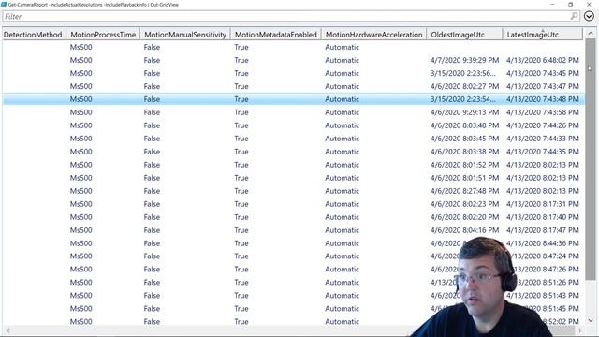Viewport: 599px width, 337px height.
Task: Focus the Filter input field
Action: tap(286, 16)
